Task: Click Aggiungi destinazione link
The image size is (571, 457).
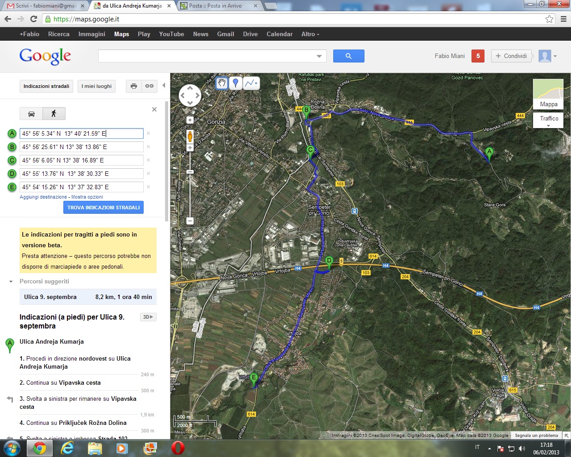Action: (43, 197)
